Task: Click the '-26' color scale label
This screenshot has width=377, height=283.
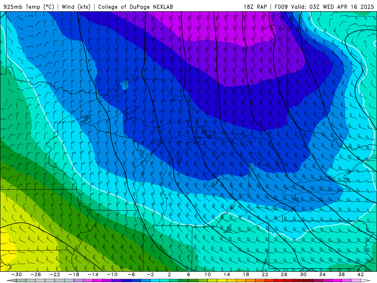Action: coord(36,275)
